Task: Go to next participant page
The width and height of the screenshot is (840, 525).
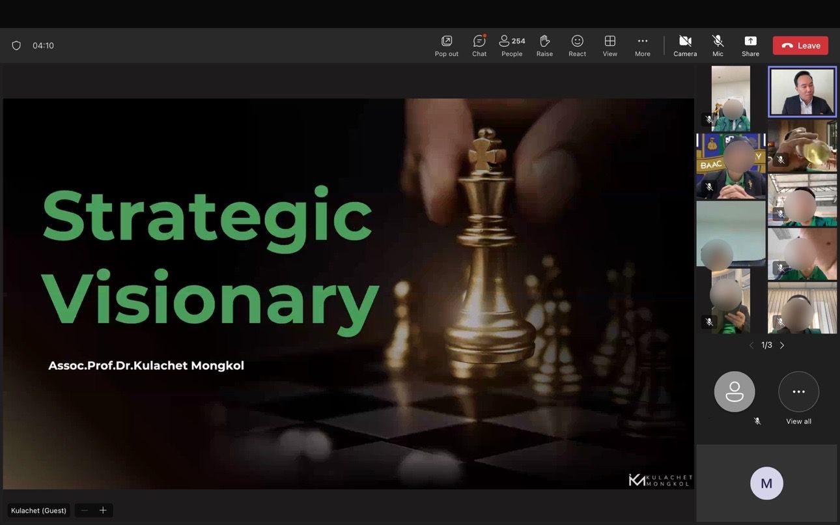Action: coord(782,345)
